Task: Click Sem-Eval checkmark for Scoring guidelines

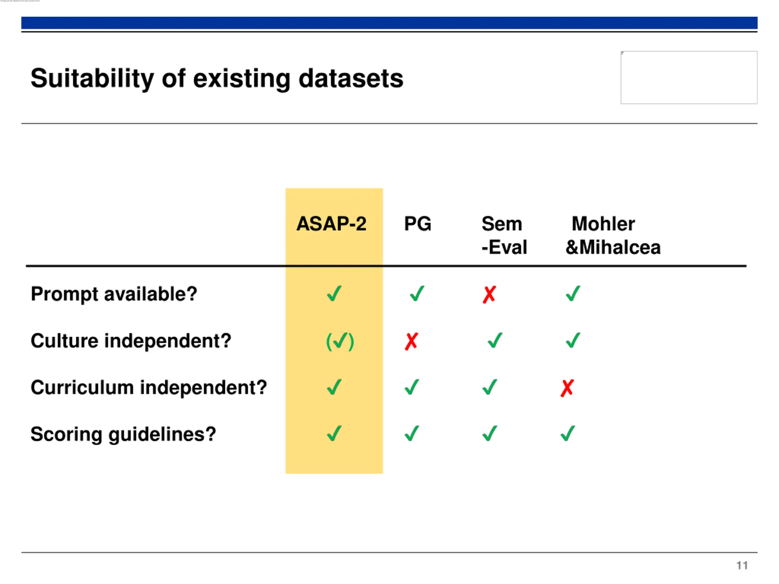Action: [490, 433]
